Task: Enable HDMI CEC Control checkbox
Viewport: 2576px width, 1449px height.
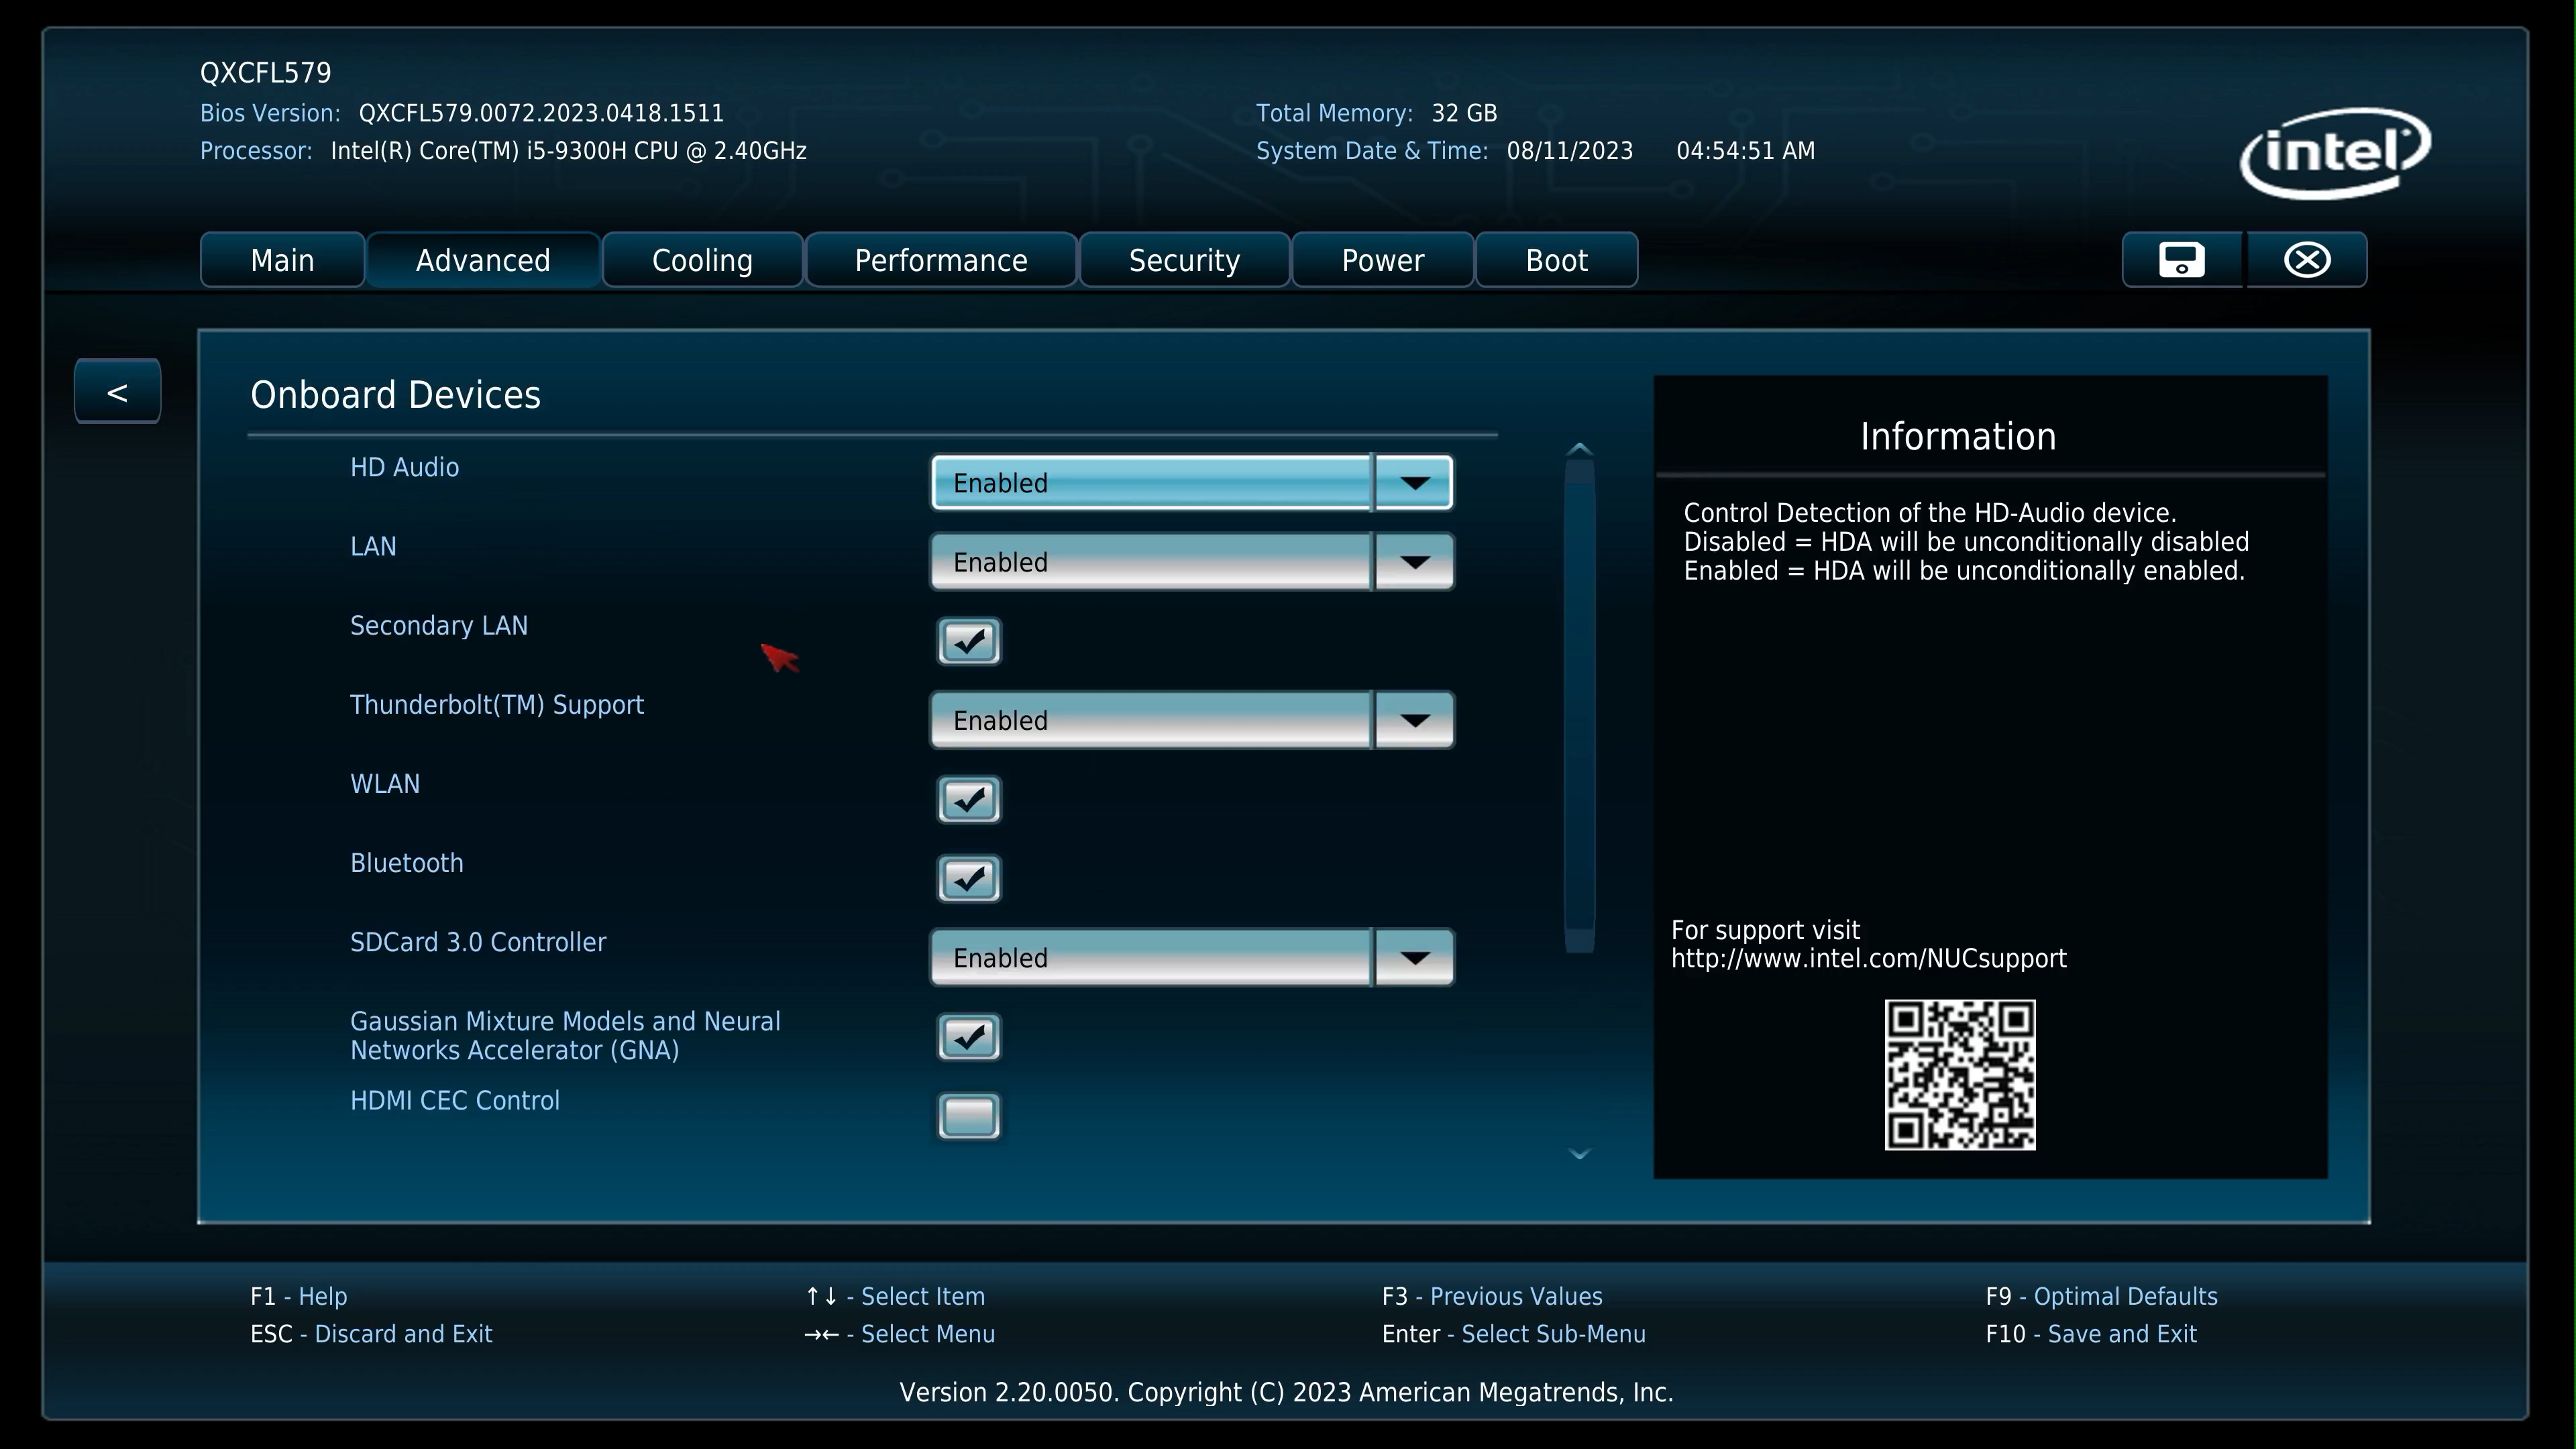Action: [968, 1116]
